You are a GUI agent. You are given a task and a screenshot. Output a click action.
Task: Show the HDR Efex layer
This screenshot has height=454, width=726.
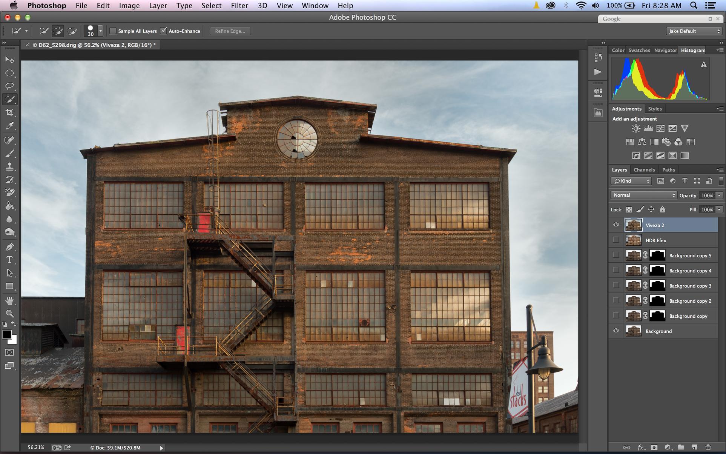pos(616,240)
